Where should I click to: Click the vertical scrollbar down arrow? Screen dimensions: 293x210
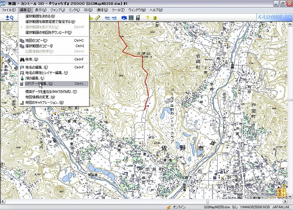(x=290, y=196)
